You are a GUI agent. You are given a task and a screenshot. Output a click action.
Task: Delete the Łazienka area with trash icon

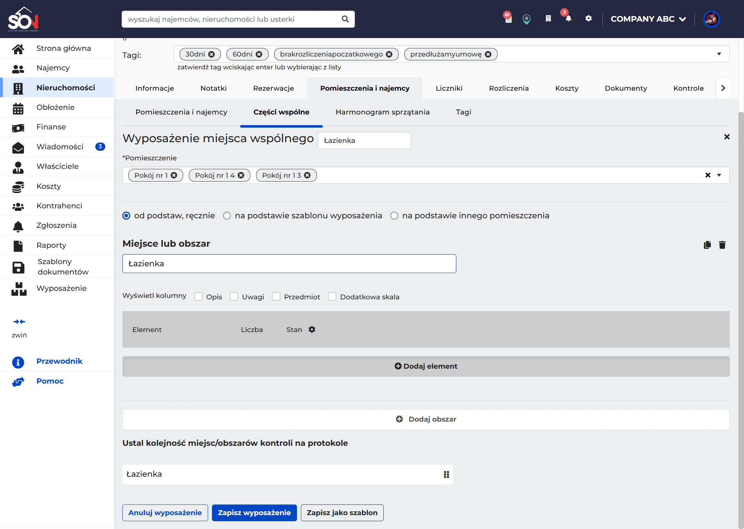[722, 245]
